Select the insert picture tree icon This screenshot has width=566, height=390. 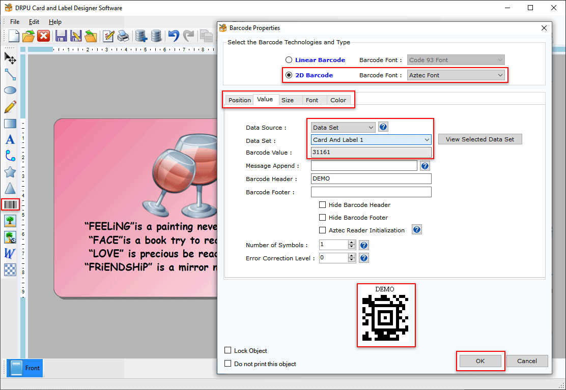coord(10,221)
